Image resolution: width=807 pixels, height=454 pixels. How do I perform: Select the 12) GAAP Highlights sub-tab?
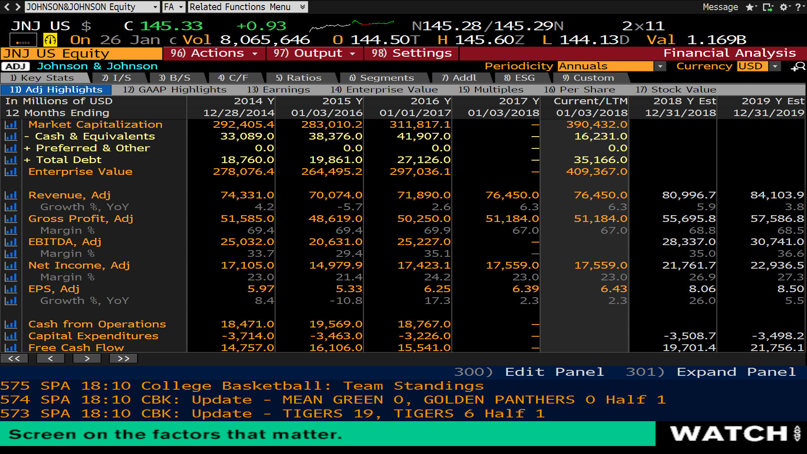[x=175, y=90]
